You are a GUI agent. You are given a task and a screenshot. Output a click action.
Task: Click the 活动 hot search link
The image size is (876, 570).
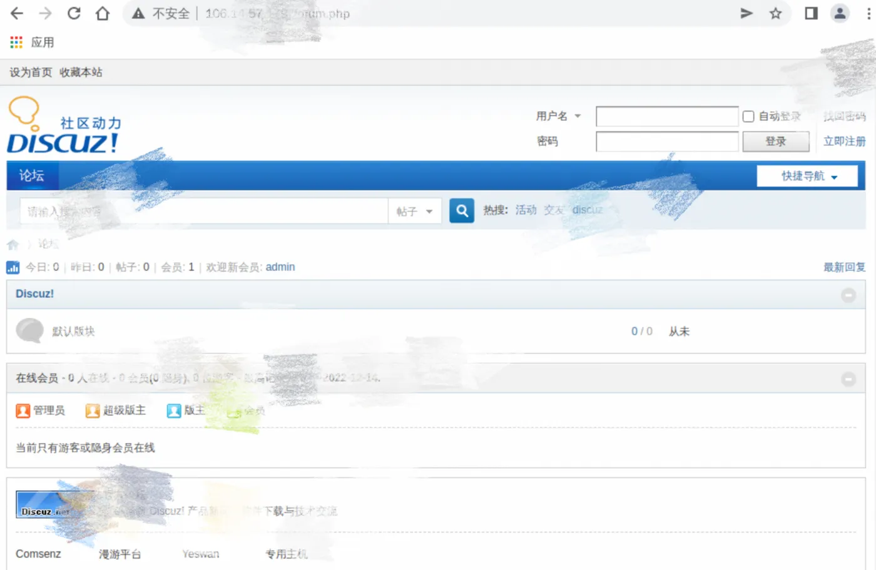(x=526, y=210)
